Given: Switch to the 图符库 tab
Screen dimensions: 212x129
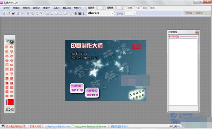Looking at the screenshot, I should click(x=189, y=13).
